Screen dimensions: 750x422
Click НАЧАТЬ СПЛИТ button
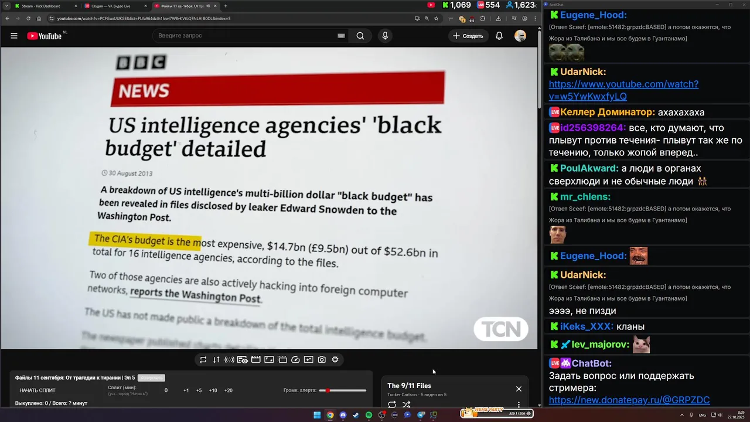coord(37,390)
